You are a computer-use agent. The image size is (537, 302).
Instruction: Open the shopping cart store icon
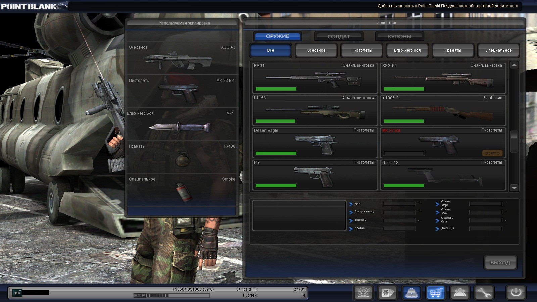(435, 293)
